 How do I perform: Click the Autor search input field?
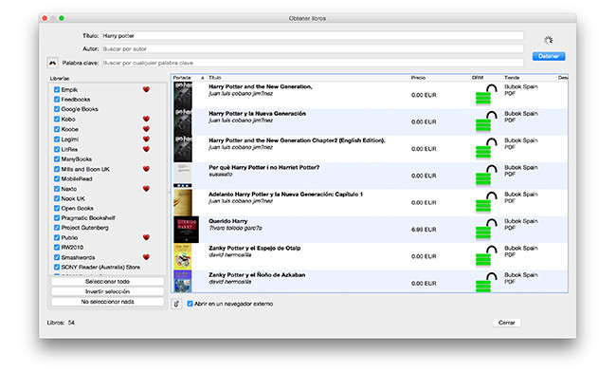click(313, 48)
